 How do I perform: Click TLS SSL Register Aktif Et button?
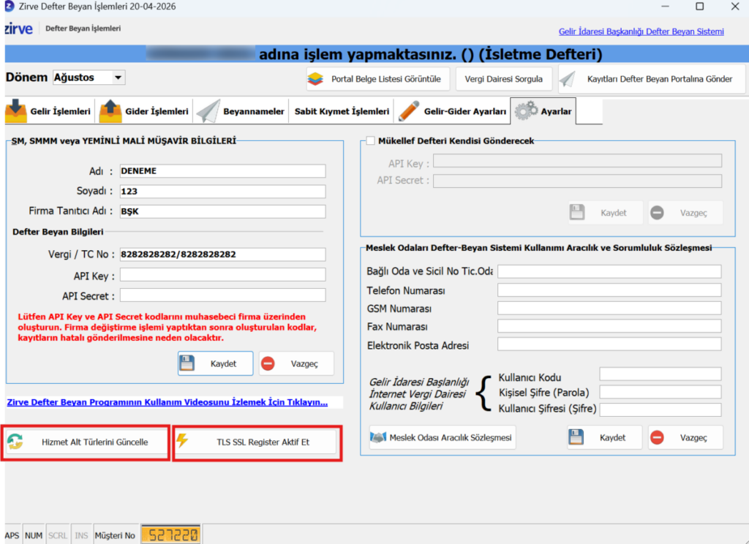click(257, 442)
